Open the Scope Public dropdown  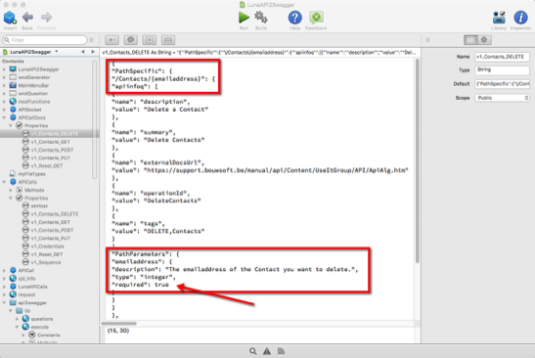point(502,98)
